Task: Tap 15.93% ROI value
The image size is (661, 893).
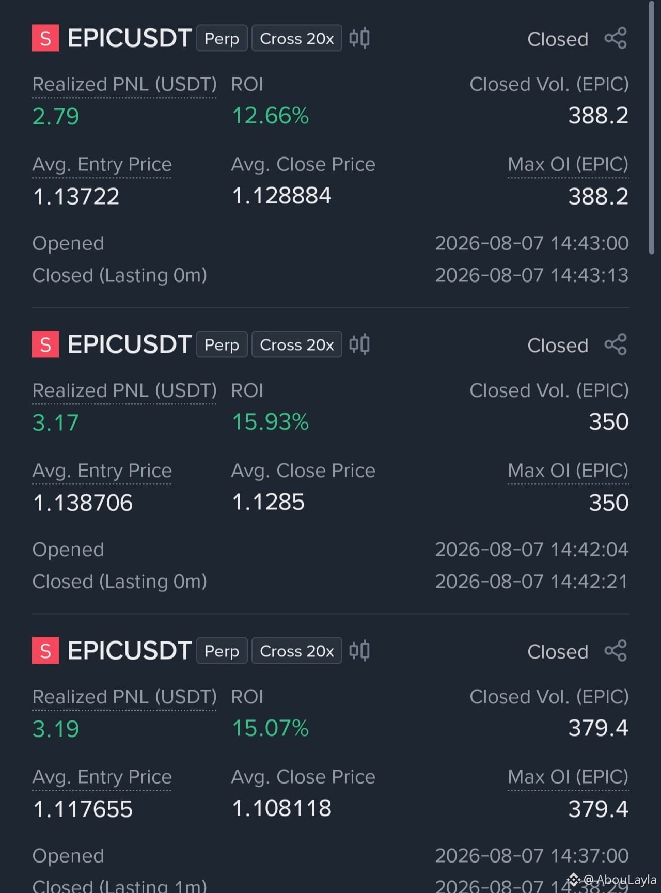Action: pyautogui.click(x=271, y=422)
